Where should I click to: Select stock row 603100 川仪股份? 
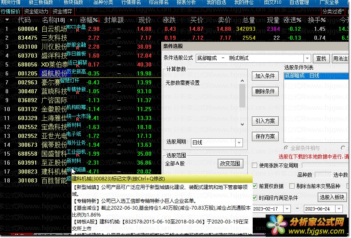click(x=80, y=47)
